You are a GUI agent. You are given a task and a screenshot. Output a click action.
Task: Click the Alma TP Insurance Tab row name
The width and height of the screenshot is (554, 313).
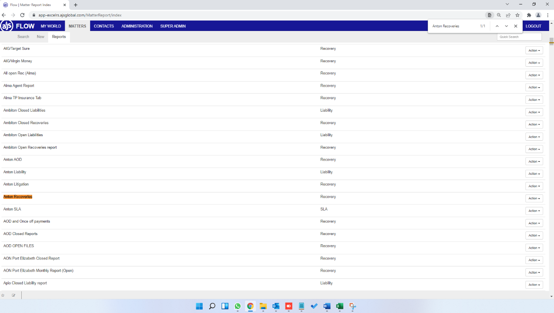22,98
